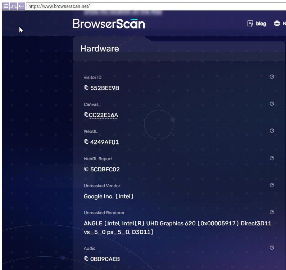This screenshot has width=286, height=270.
Task: Copy the visitor ID value
Action: (x=86, y=87)
